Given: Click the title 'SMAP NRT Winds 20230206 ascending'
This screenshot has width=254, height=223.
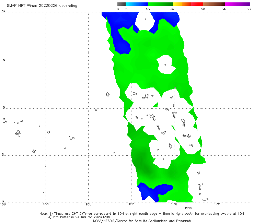Looking at the screenshot, I should click(x=42, y=5).
